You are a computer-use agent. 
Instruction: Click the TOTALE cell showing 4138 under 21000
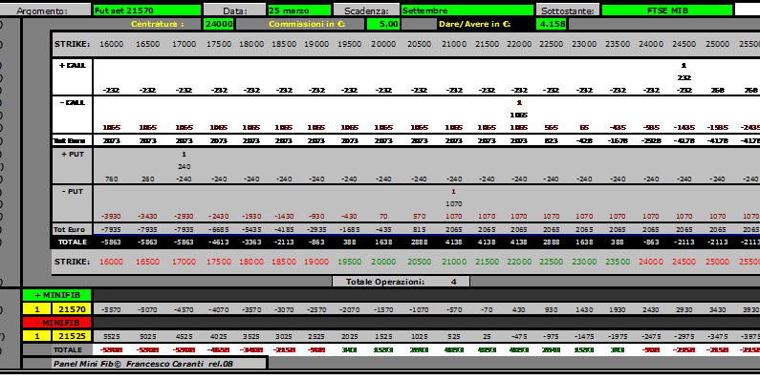click(x=454, y=242)
